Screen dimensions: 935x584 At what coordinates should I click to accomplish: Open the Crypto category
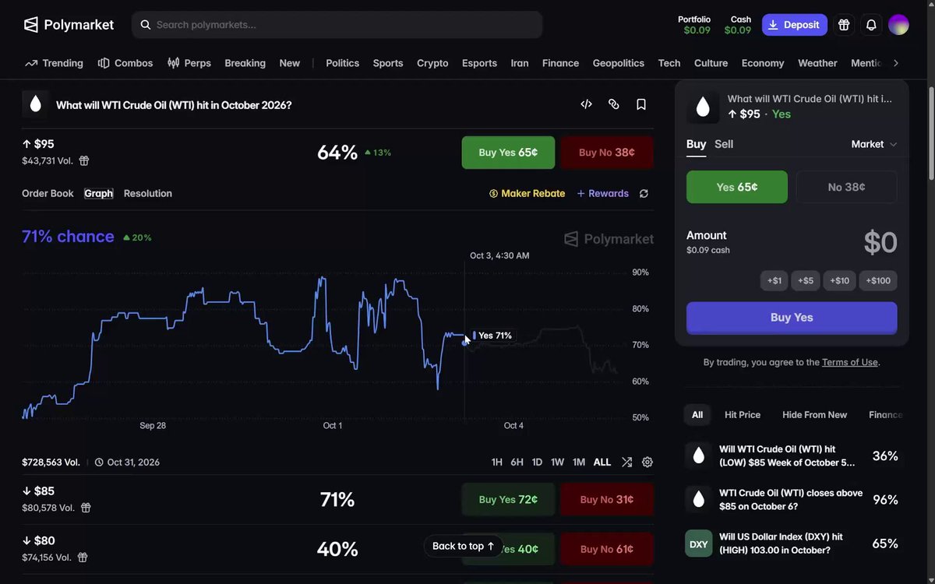(x=432, y=63)
